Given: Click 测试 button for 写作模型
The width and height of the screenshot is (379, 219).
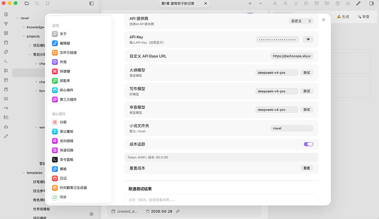Looking at the screenshot, I should point(306,91).
